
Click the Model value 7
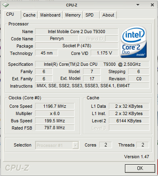click(x=92, y=71)
